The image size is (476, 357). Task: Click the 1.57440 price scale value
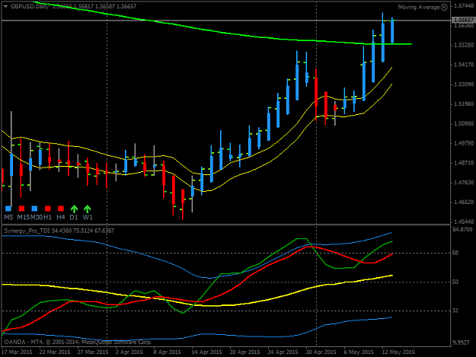[x=464, y=6]
